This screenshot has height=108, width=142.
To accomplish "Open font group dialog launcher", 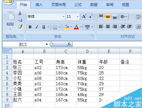I will tap(93, 36).
